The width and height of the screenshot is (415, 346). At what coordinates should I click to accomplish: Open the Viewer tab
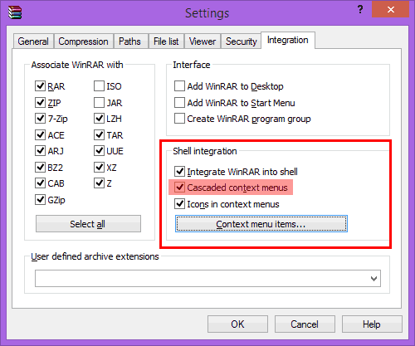(203, 41)
